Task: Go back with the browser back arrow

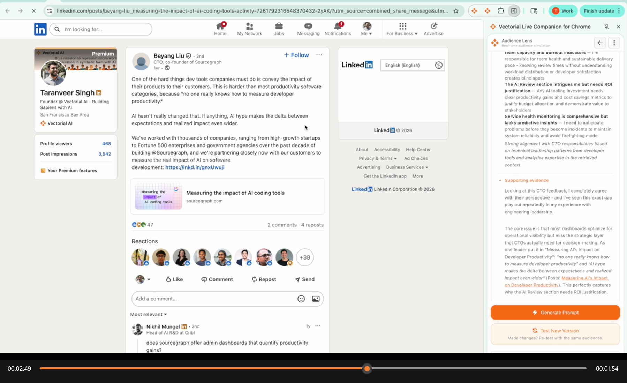Action: [8, 11]
